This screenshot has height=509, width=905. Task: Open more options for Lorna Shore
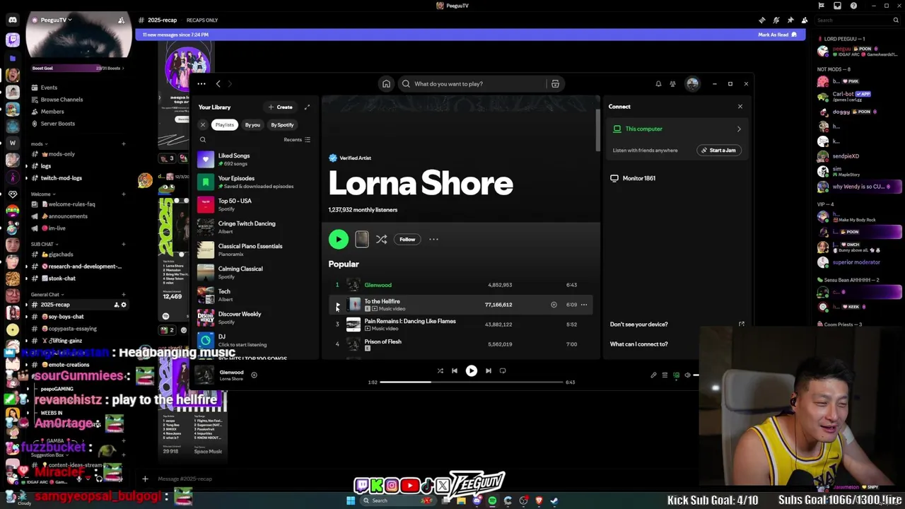click(433, 240)
